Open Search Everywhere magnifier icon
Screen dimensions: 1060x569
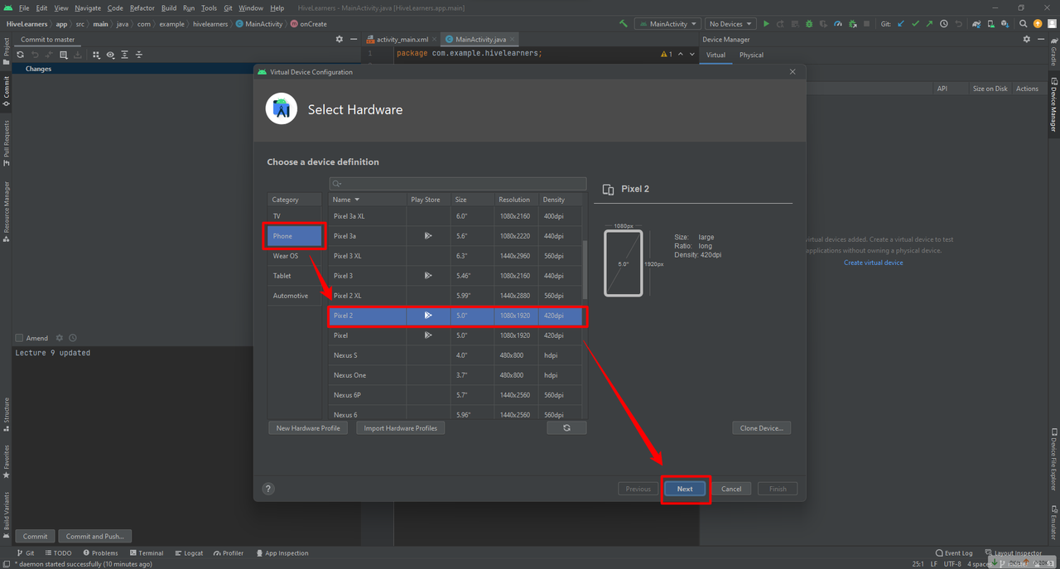click(1024, 24)
